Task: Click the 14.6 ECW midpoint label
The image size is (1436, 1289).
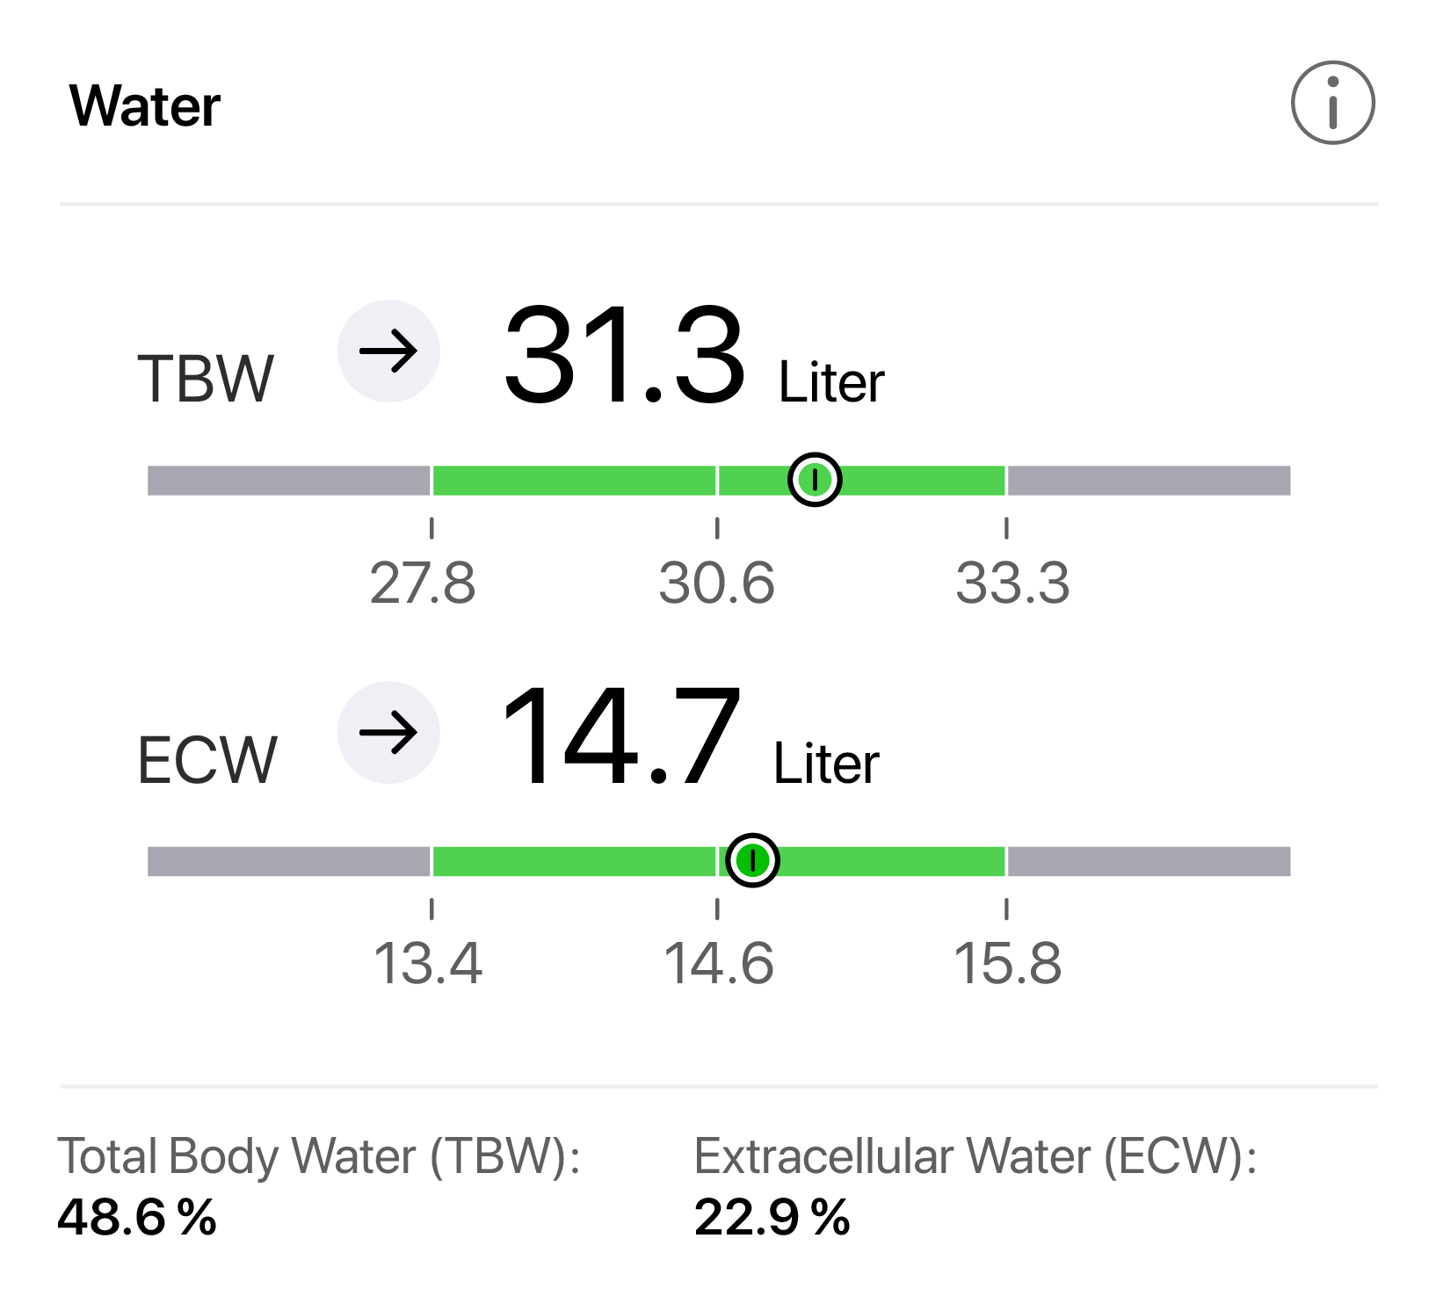Action: (x=718, y=963)
